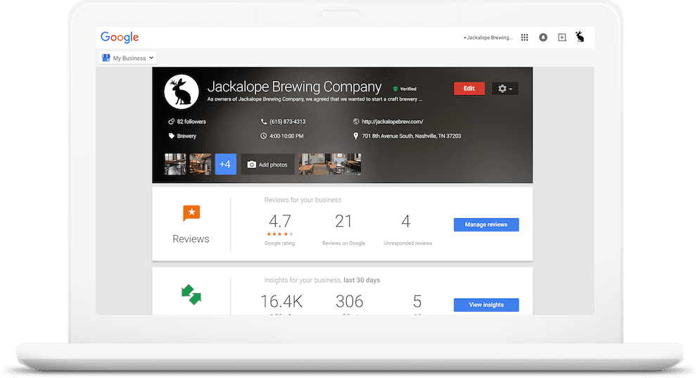
Task: Click the clock hours icon
Action: click(x=264, y=136)
